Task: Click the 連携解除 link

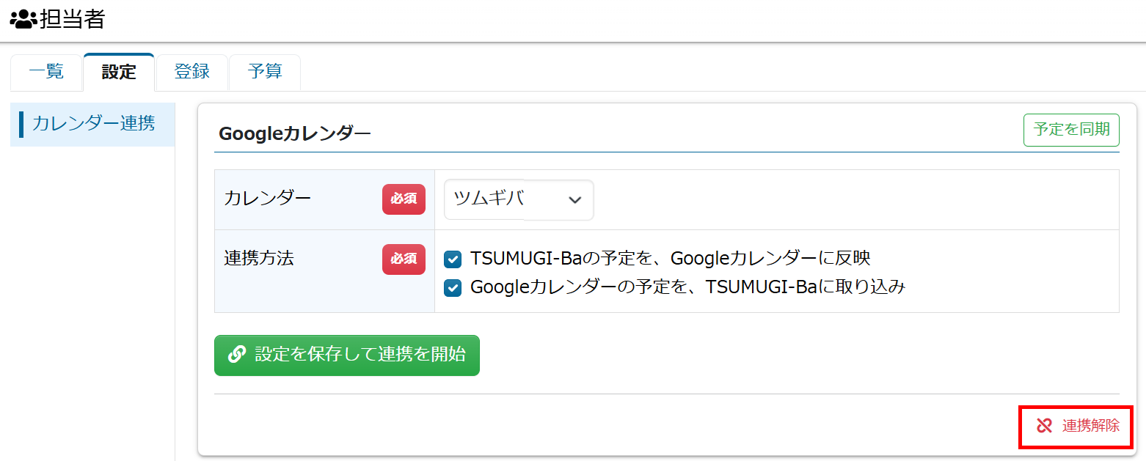Action: (1077, 426)
